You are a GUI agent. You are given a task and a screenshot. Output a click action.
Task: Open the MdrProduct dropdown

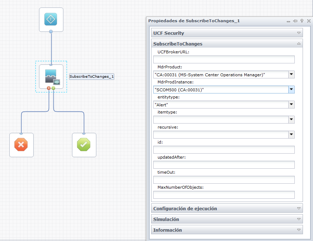(x=292, y=74)
